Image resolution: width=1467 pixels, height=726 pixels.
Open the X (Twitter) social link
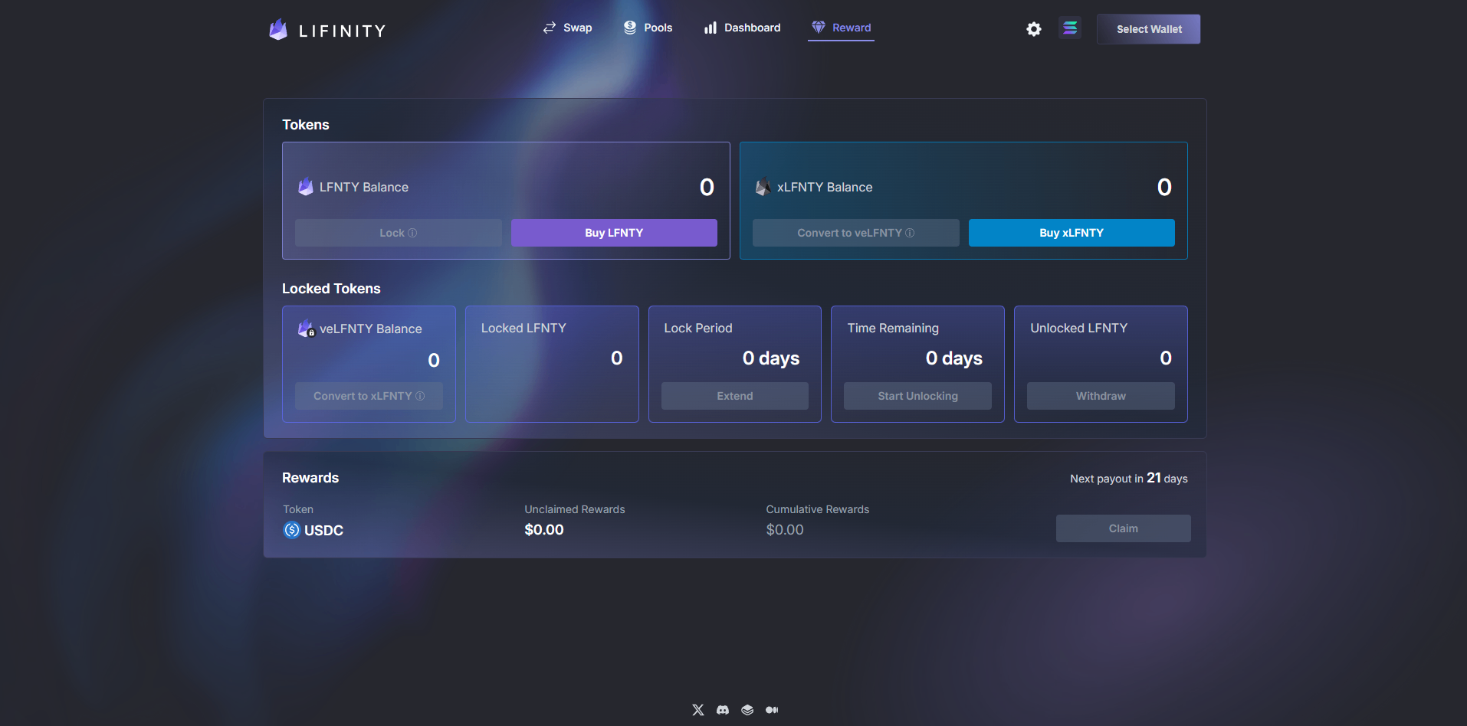click(x=697, y=710)
